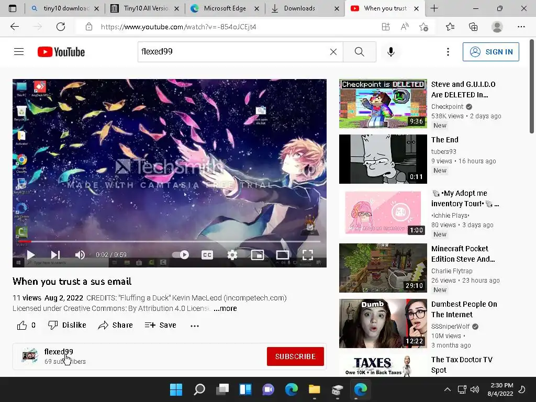This screenshot has height=402, width=536.
Task: Play the video
Action: pos(31,255)
